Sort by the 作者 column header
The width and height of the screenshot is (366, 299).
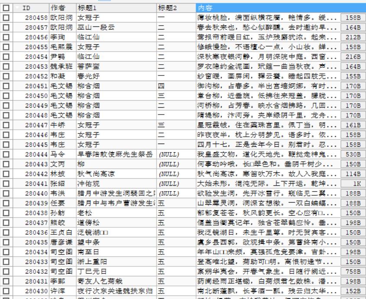62,8
